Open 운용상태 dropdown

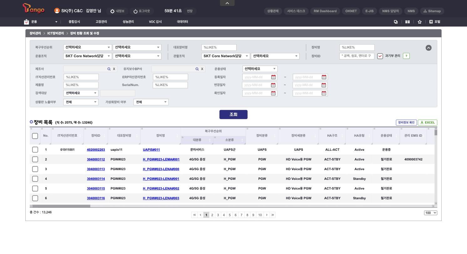click(x=260, y=69)
